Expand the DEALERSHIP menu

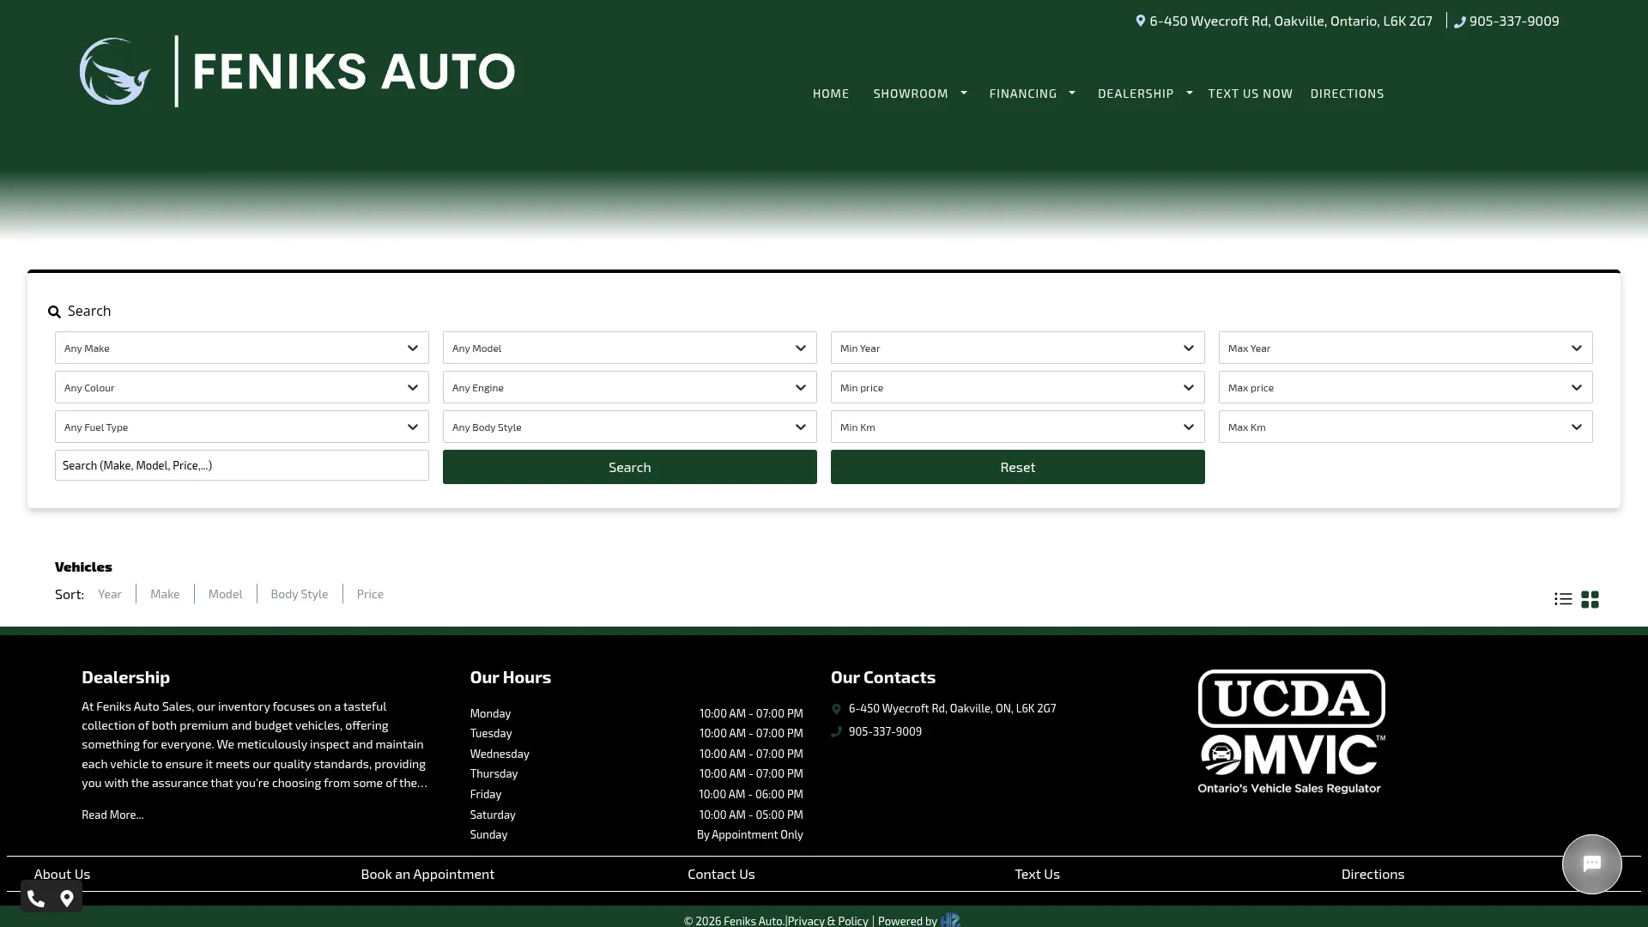tap(1145, 94)
